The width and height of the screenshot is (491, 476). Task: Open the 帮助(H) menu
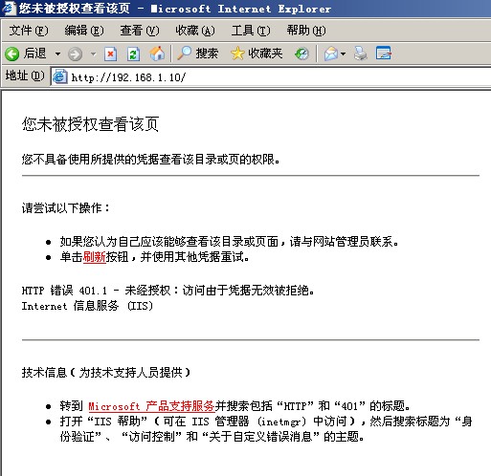tap(306, 31)
